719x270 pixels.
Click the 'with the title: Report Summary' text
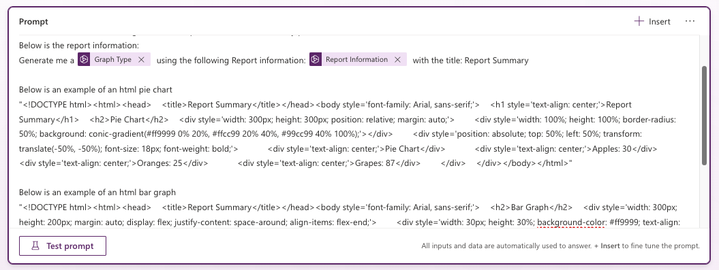470,61
